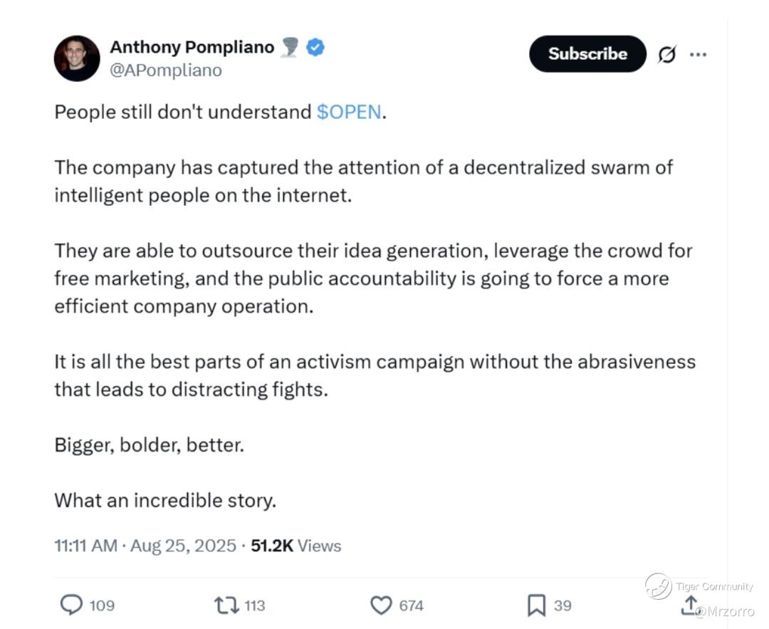Click the @APompliano handle
This screenshot has width=769, height=629.
point(165,71)
